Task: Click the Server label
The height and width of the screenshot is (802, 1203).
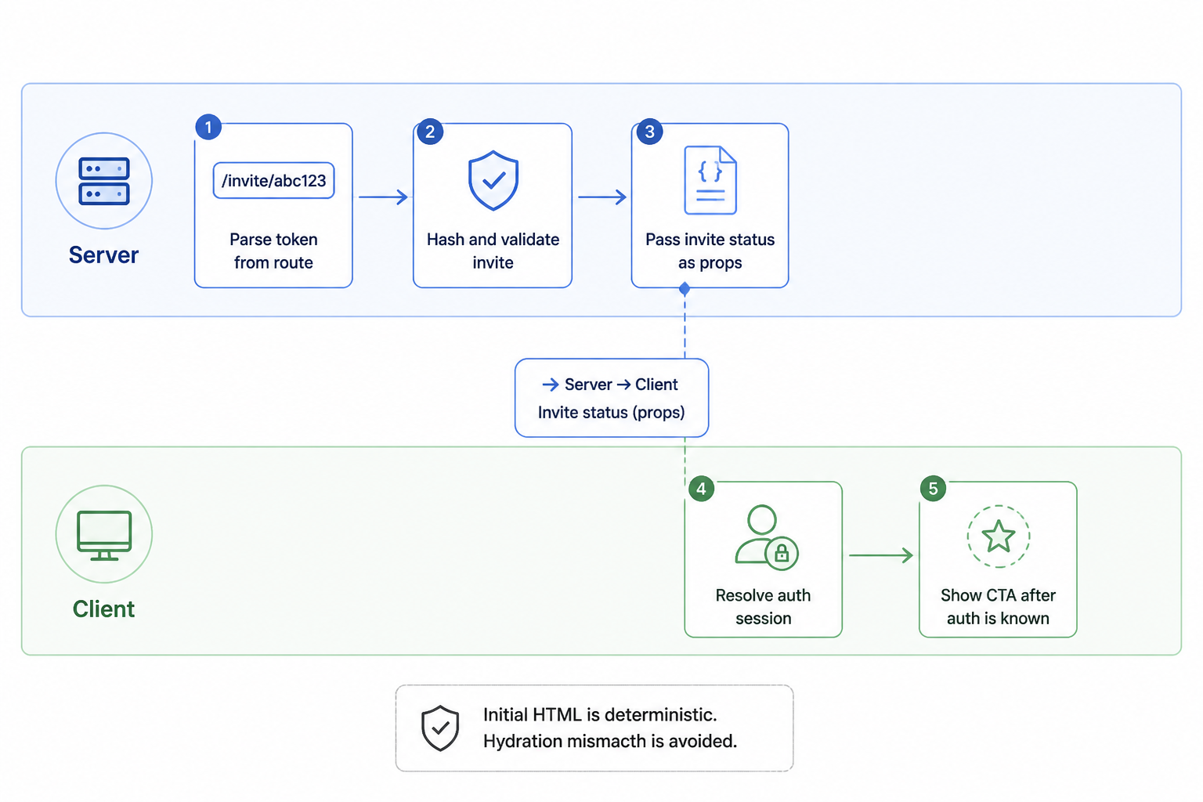Action: click(103, 255)
